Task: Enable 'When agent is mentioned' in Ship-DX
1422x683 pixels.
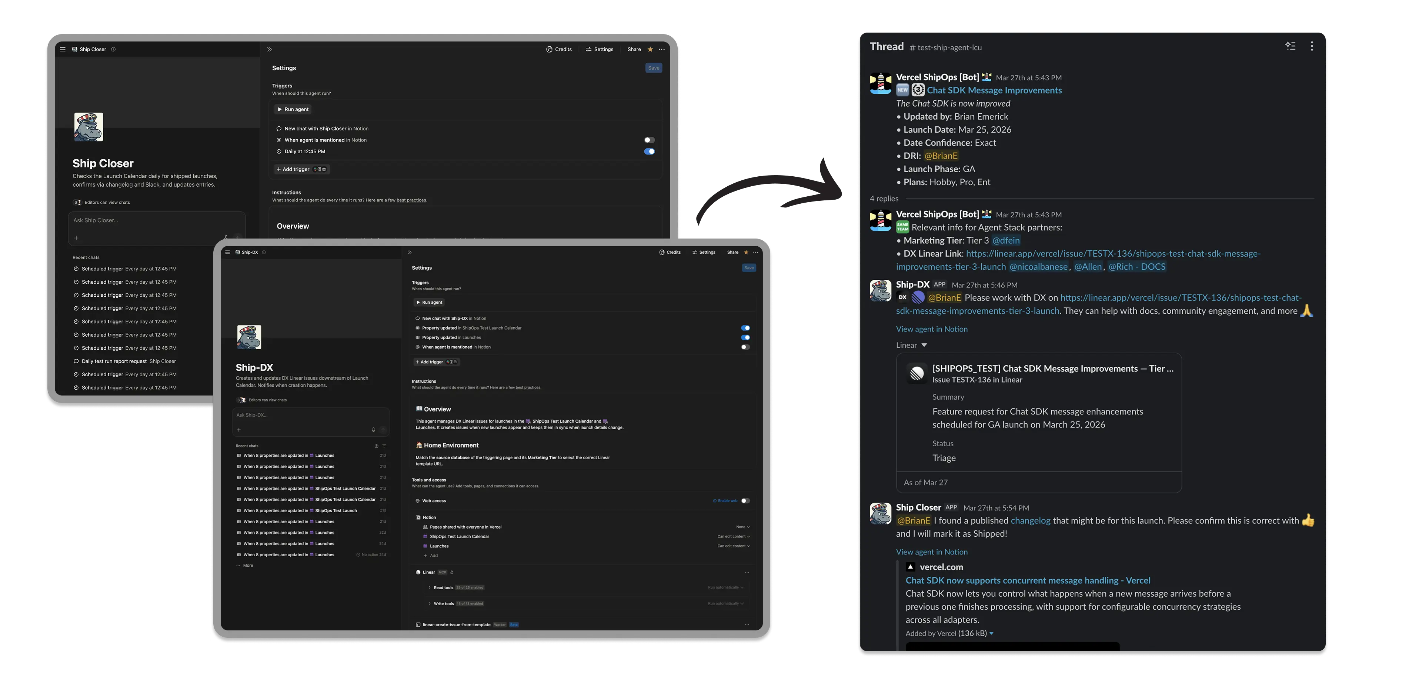Action: pyautogui.click(x=745, y=347)
